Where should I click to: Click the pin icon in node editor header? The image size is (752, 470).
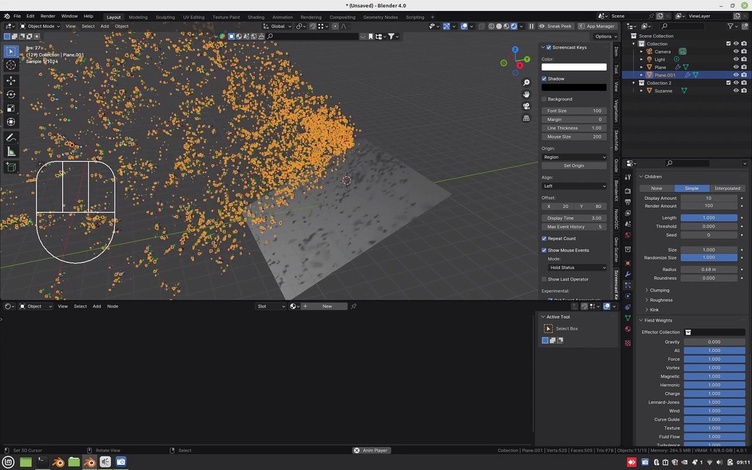click(x=354, y=306)
